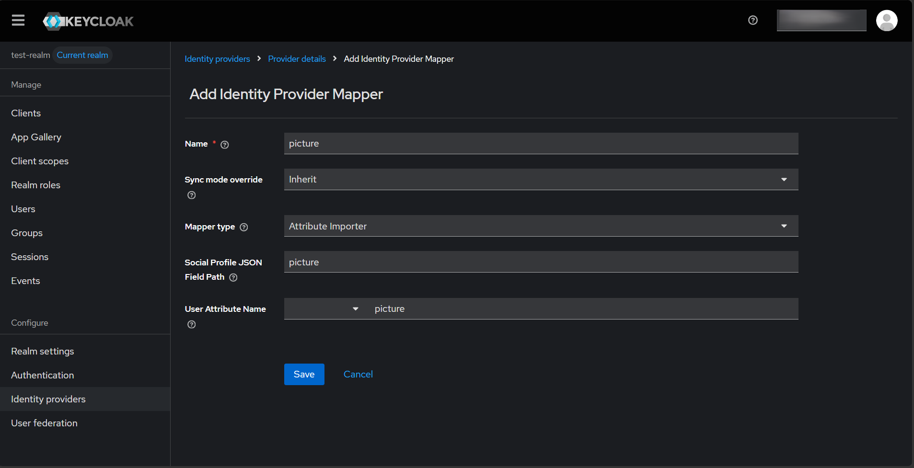Follow Identity providers breadcrumb link
Screen dimensions: 914x468
217,59
